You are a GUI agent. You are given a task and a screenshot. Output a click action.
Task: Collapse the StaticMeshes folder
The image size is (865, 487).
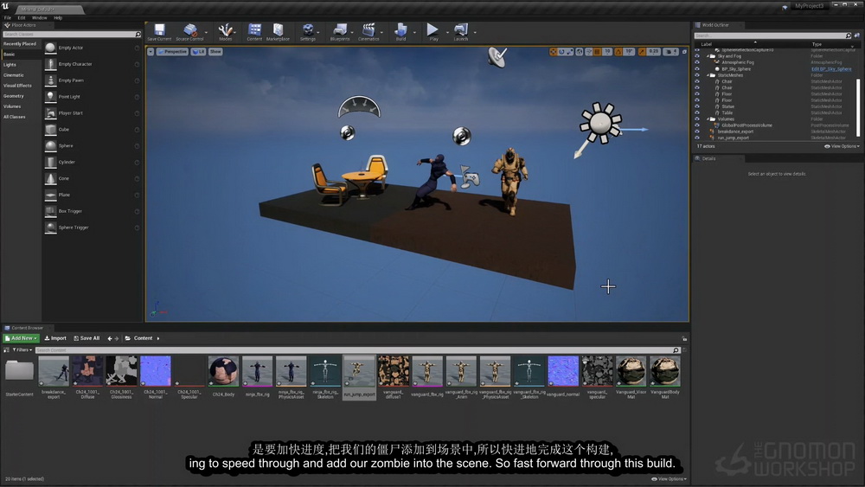(x=708, y=75)
